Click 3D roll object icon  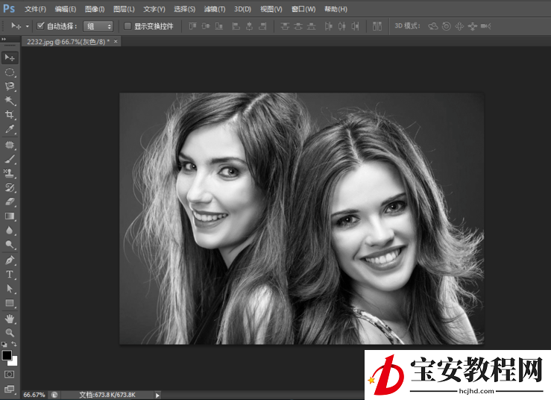tap(447, 26)
